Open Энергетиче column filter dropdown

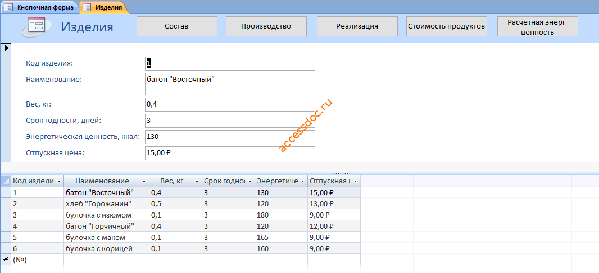point(302,181)
